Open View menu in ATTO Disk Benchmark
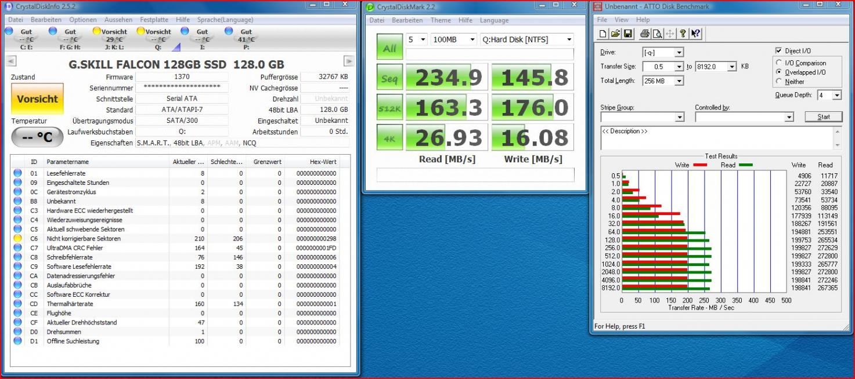 click(622, 20)
